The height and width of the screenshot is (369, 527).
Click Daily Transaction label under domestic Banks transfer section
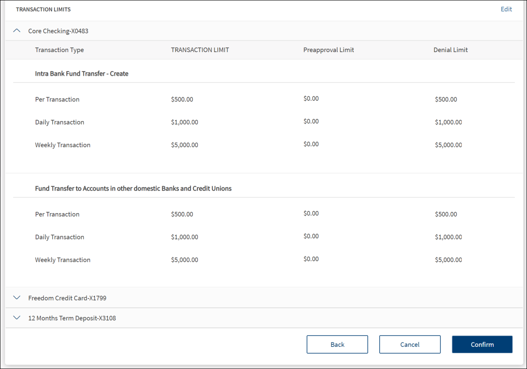(x=59, y=237)
